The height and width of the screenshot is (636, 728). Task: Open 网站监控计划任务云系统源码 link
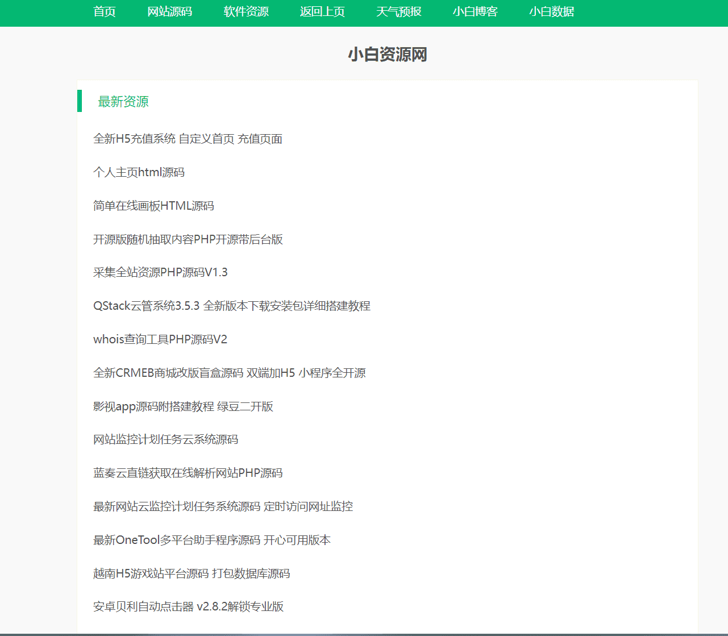(166, 439)
